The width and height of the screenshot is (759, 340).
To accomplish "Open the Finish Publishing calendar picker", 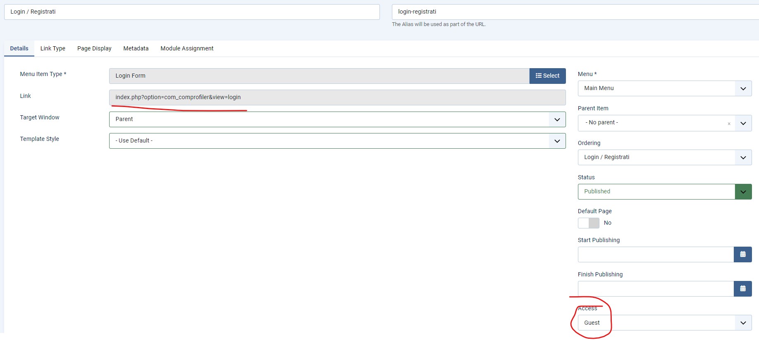I will pos(742,289).
